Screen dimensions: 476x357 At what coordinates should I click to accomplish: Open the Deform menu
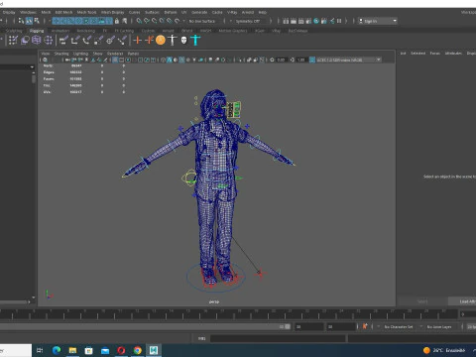pyautogui.click(x=171, y=12)
